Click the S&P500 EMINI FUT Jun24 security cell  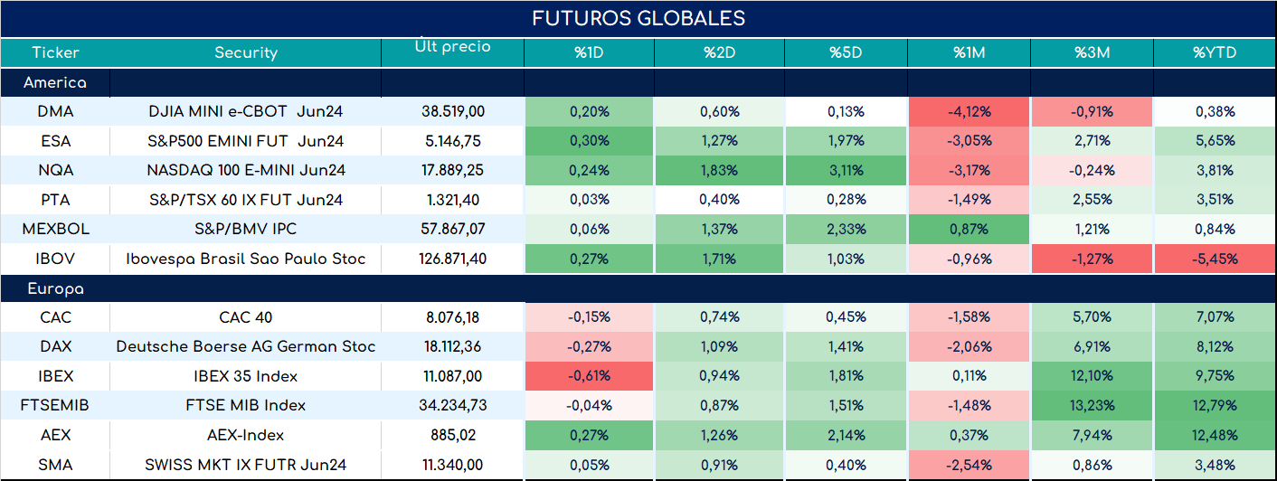pyautogui.click(x=246, y=141)
